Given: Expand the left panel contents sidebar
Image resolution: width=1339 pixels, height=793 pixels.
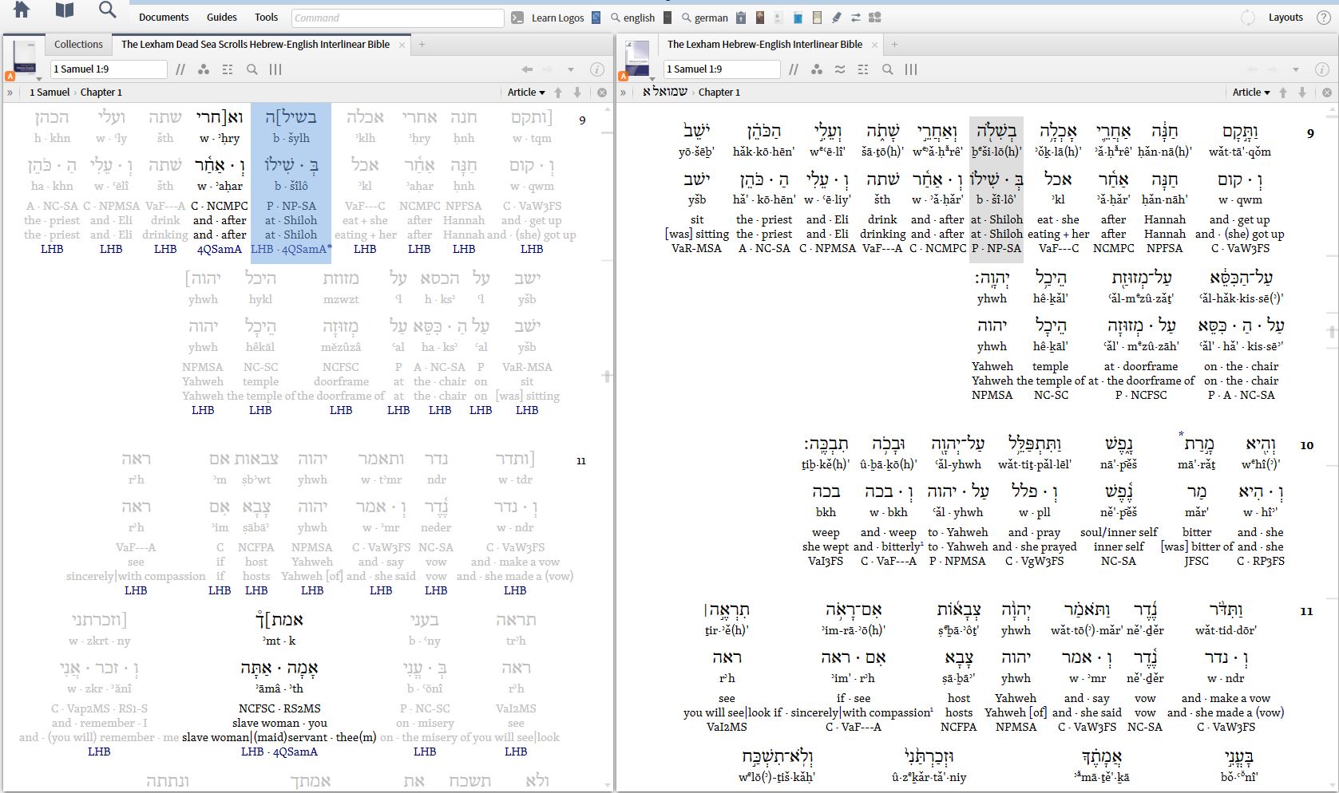Looking at the screenshot, I should [x=10, y=93].
